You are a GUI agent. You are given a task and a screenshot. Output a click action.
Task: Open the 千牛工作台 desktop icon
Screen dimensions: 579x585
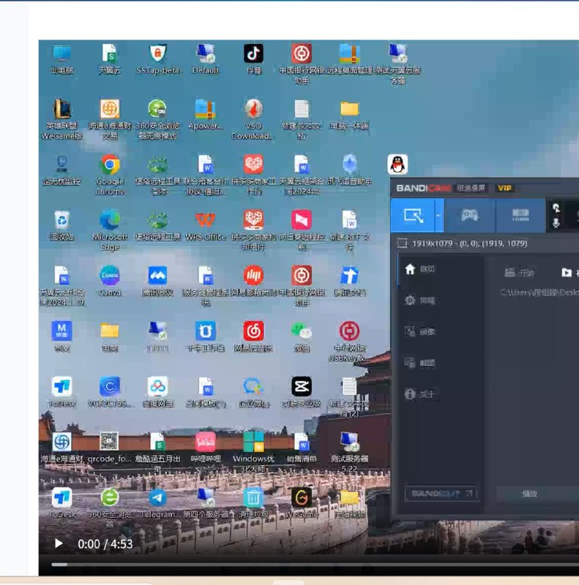click(x=206, y=336)
